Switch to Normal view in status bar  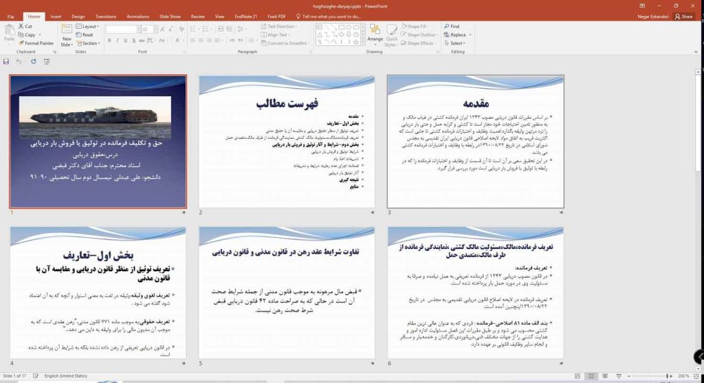tap(577, 376)
